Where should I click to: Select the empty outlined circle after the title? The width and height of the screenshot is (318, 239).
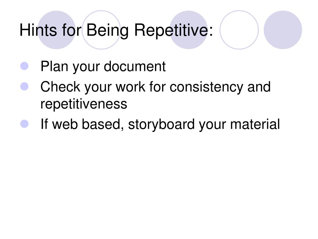tap(239, 30)
